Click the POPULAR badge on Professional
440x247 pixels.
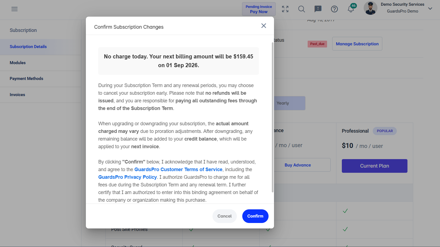click(x=385, y=131)
